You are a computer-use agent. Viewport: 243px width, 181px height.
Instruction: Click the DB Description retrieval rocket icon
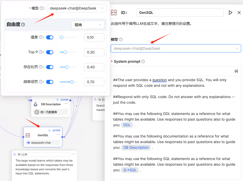(x=35, y=104)
